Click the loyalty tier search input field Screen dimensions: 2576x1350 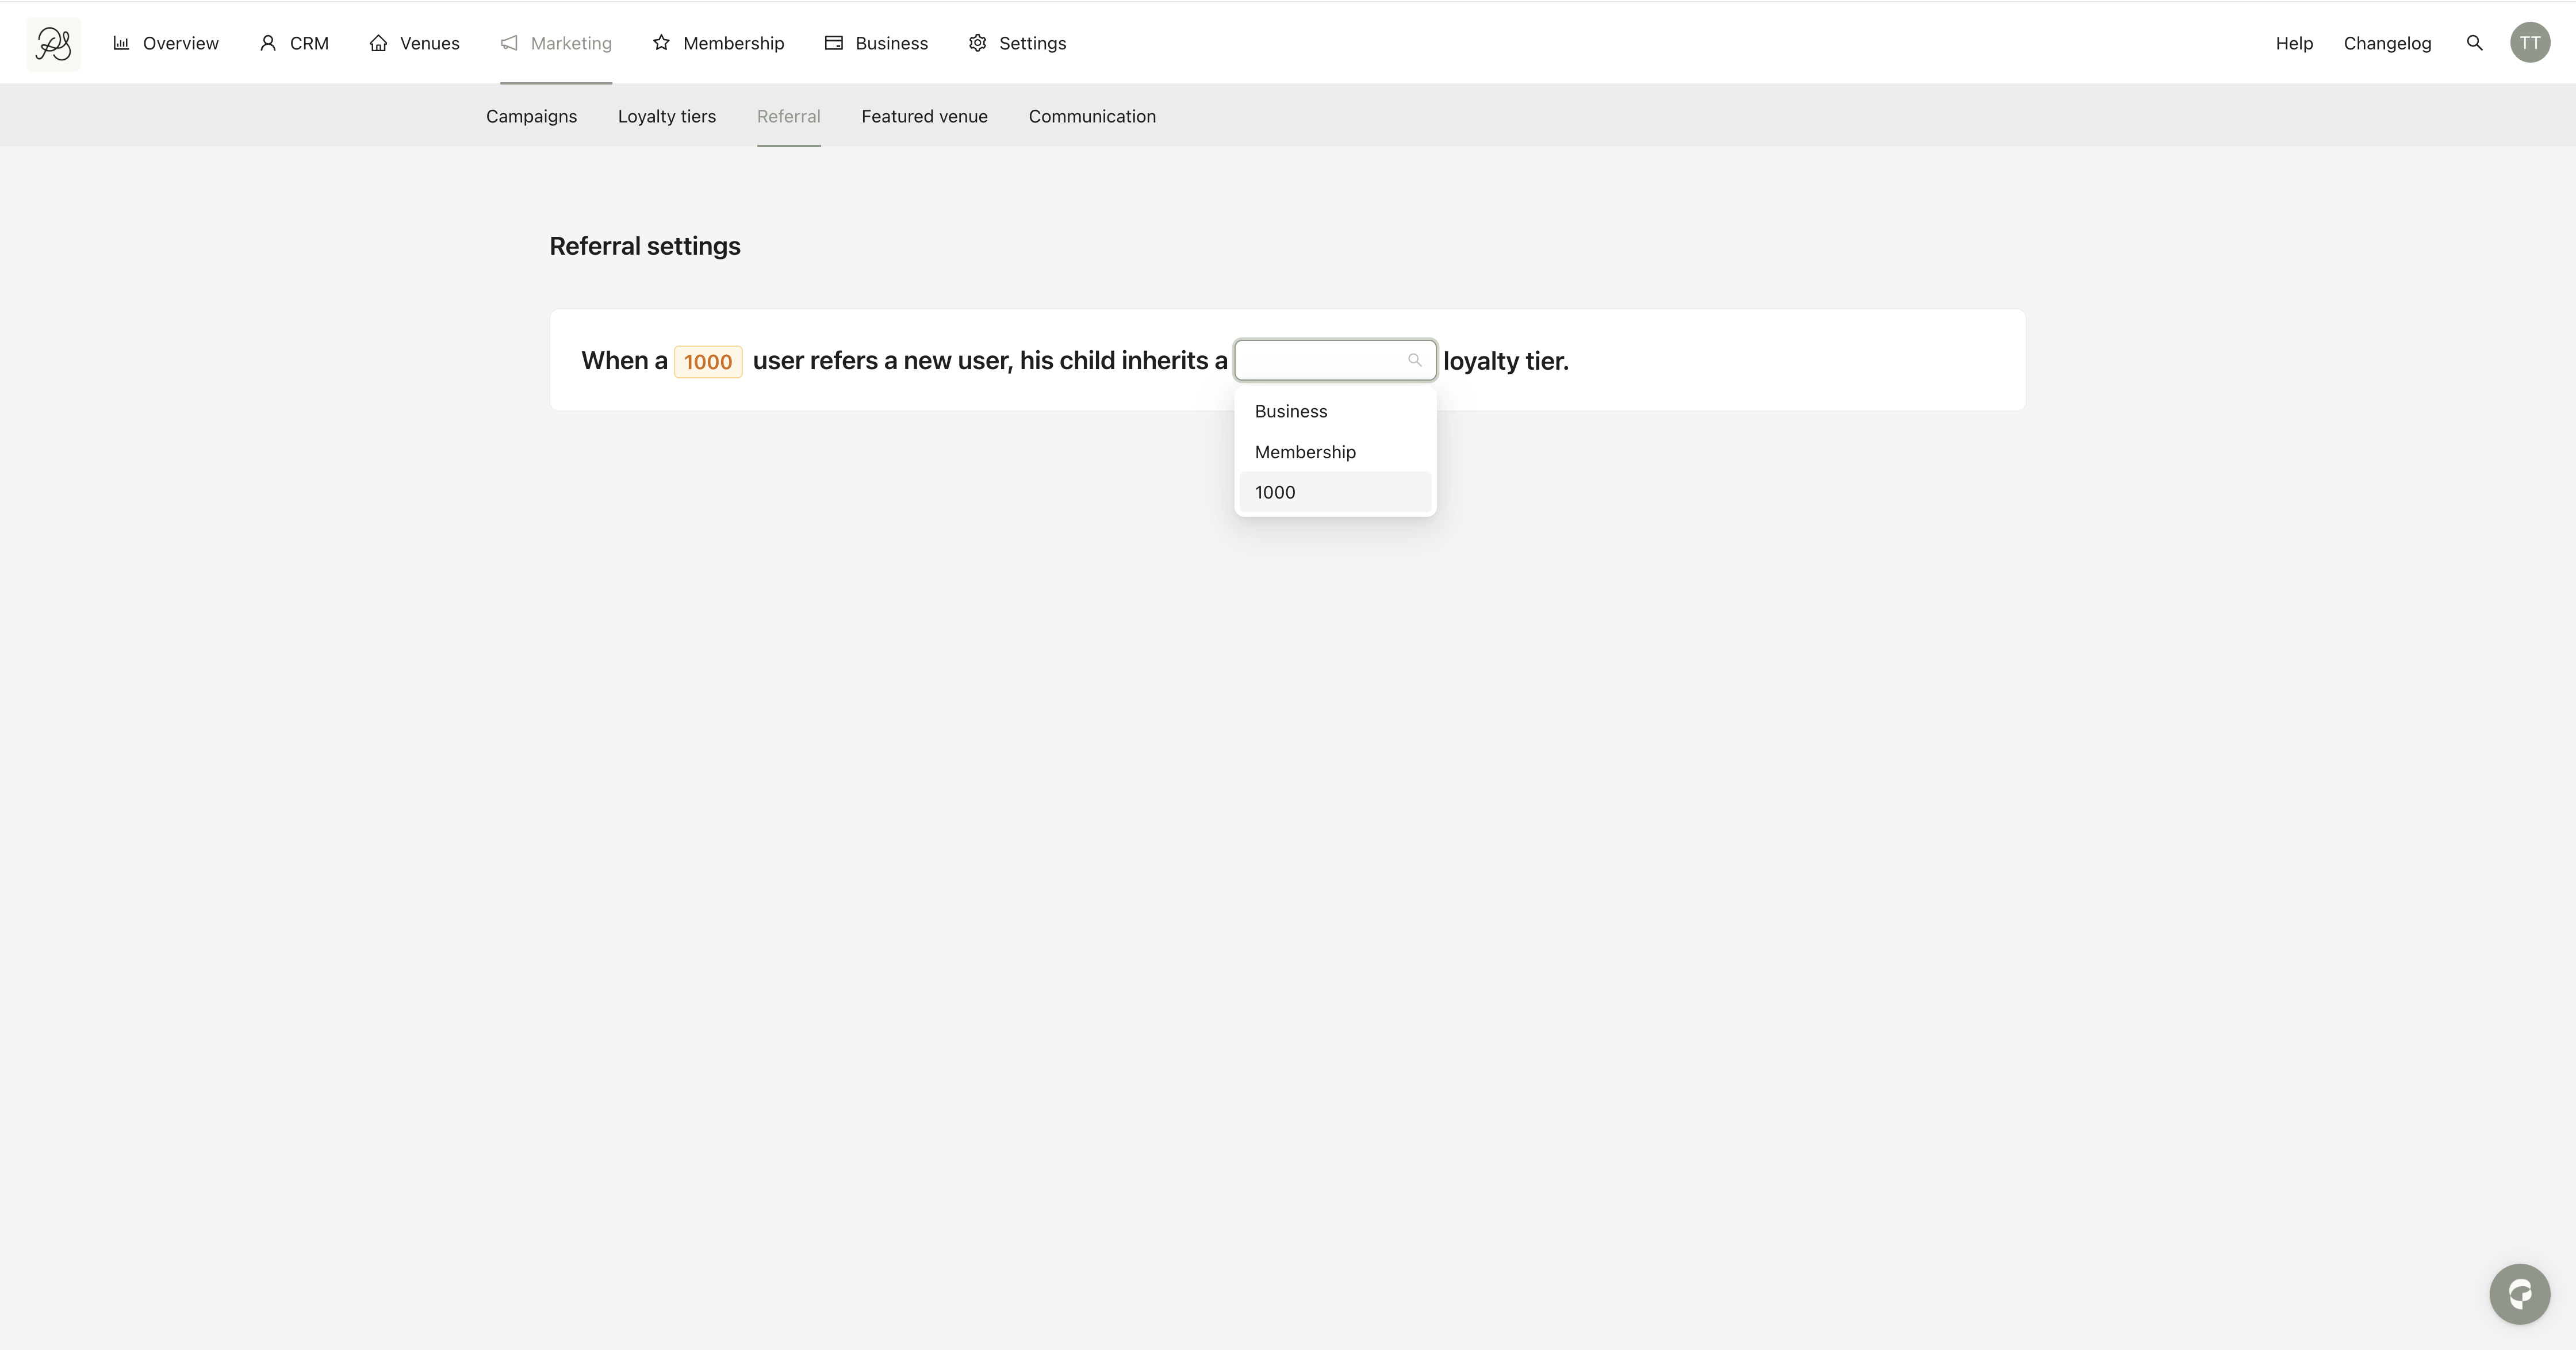tap(1320, 360)
